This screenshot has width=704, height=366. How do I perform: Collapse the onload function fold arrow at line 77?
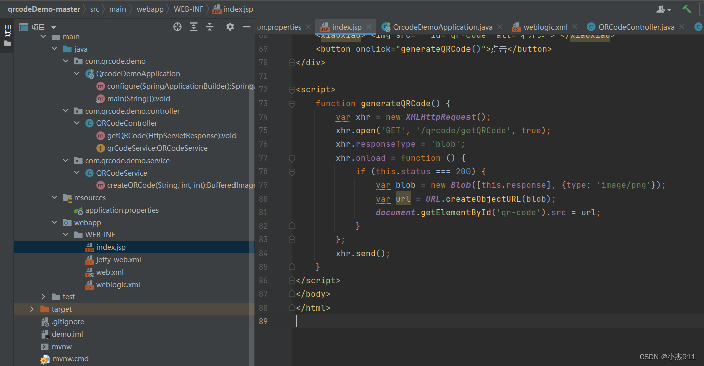point(292,157)
